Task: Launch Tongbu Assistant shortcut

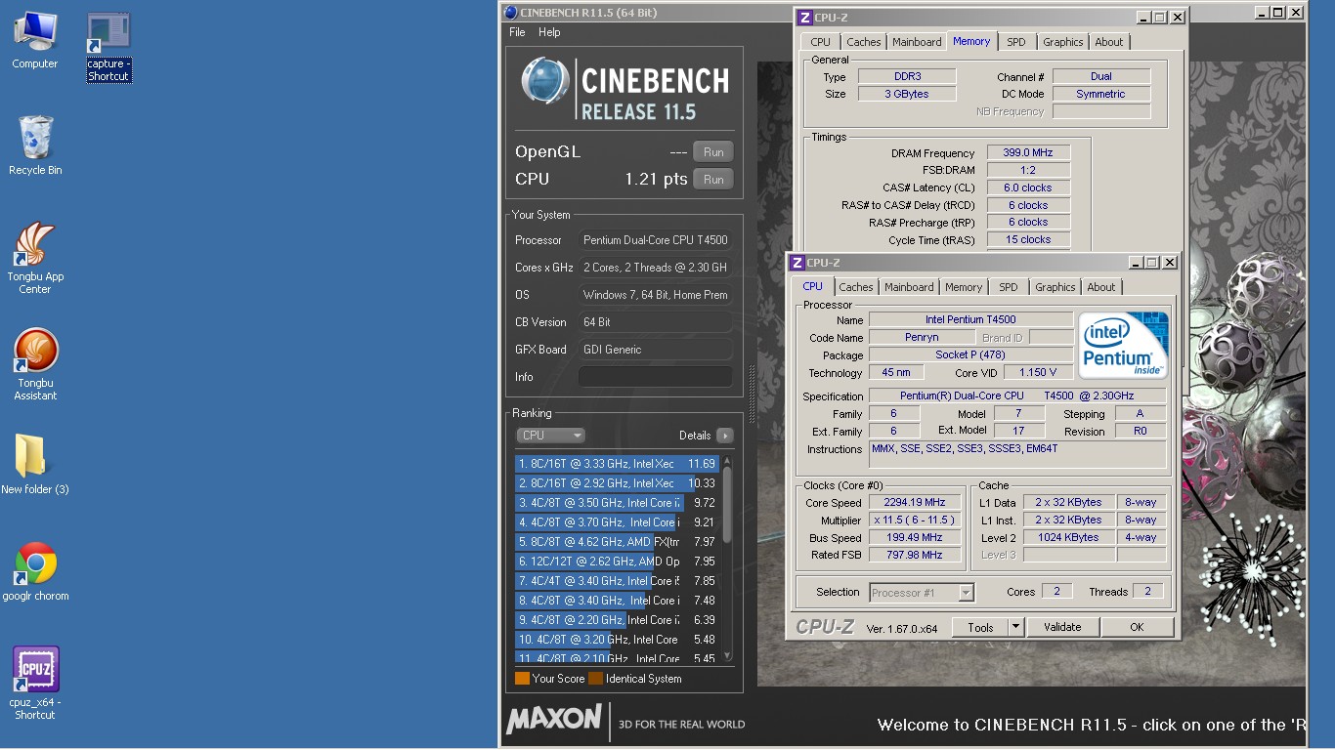Action: coord(35,364)
